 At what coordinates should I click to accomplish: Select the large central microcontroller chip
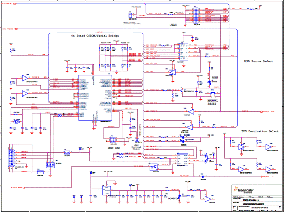pos(96,98)
